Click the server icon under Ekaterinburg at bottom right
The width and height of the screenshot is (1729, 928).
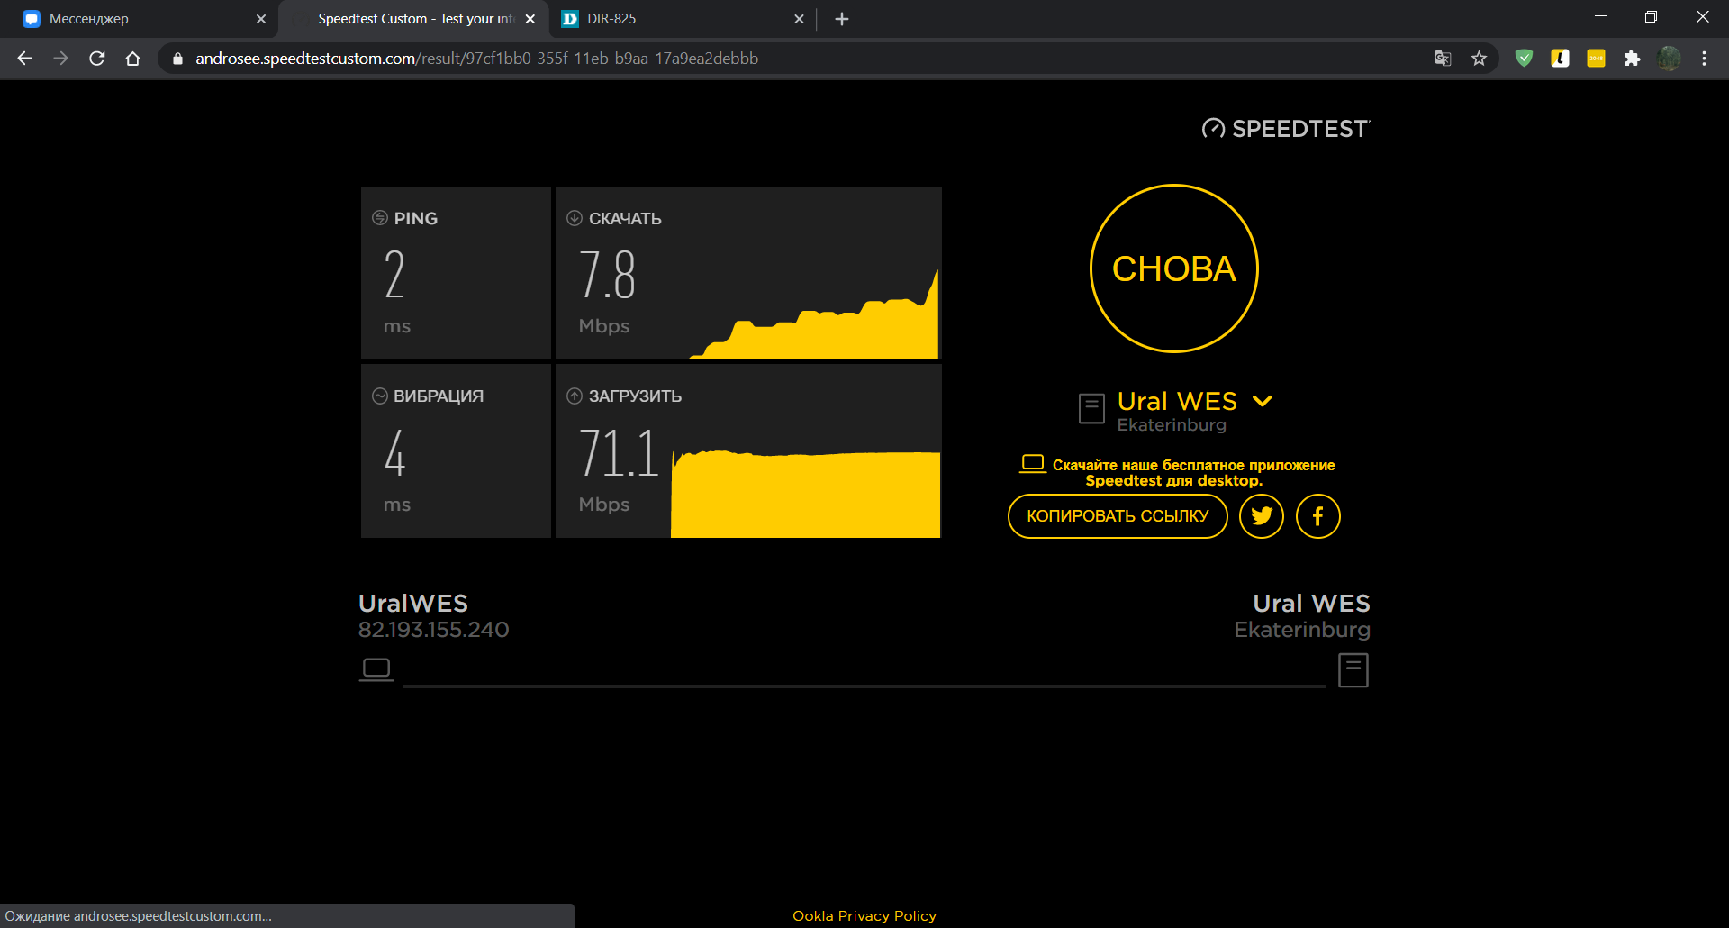pos(1353,670)
